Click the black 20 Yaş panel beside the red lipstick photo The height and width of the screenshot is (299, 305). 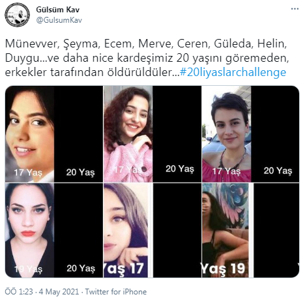78,230
